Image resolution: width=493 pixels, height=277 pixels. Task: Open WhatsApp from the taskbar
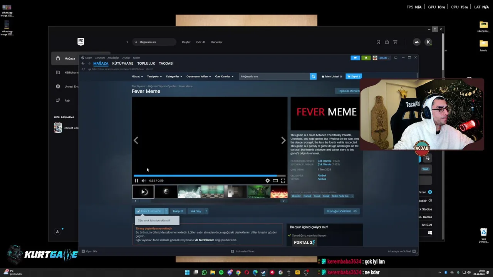[204, 272]
